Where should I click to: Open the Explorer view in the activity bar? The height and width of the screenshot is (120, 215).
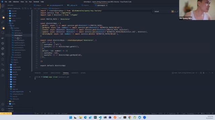coord(3,6)
